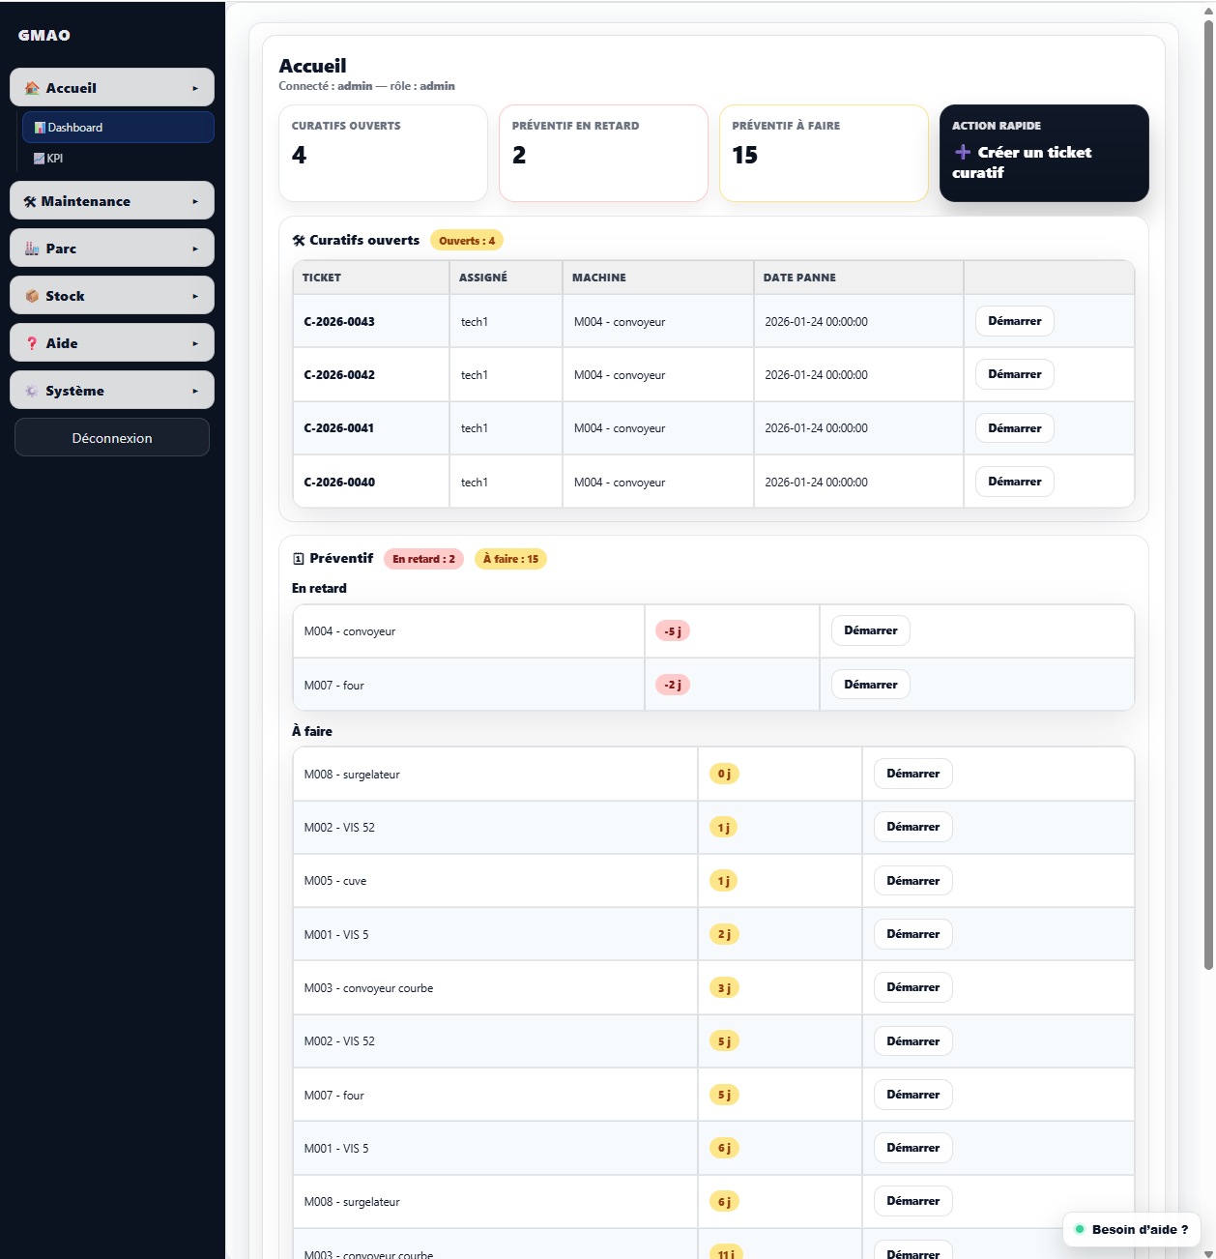The height and width of the screenshot is (1259, 1216).
Task: Expand the Maintenance menu arrow
Action: tap(195, 202)
